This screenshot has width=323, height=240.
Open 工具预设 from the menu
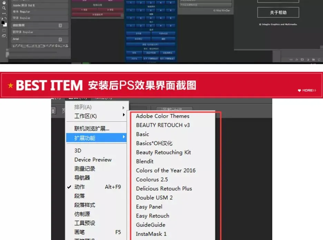click(x=96, y=223)
